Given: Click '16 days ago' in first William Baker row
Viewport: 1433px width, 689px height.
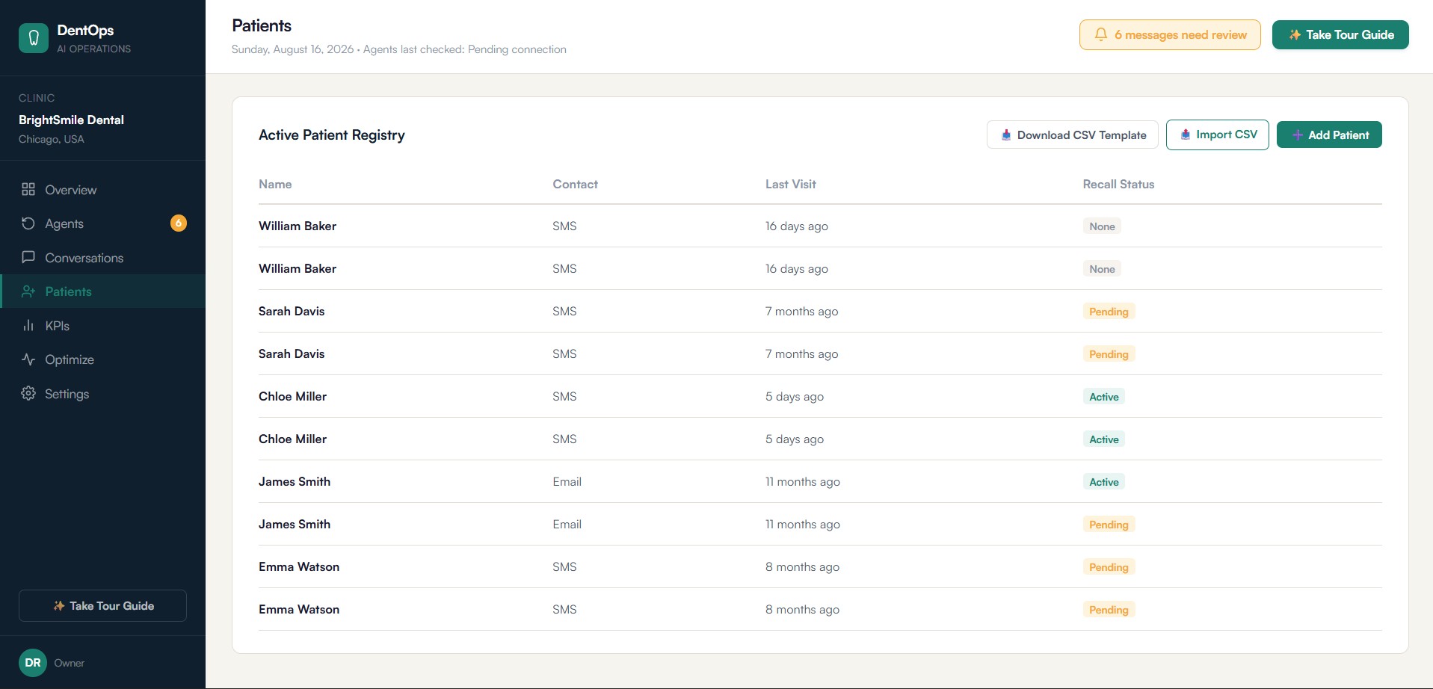Looking at the screenshot, I should click(797, 226).
